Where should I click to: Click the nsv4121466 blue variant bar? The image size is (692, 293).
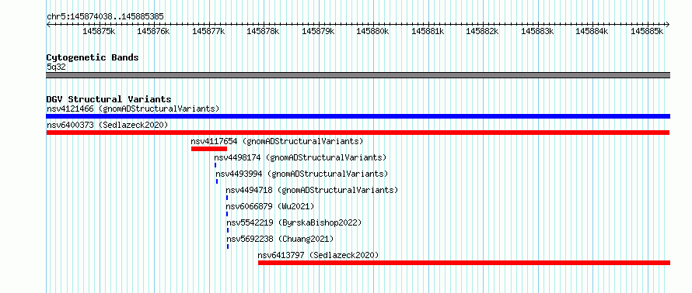point(358,116)
